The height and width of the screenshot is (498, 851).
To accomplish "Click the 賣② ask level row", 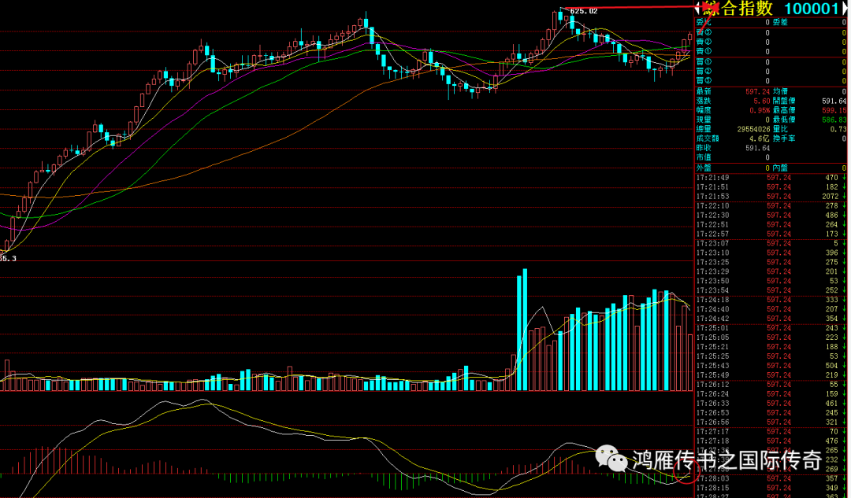I will pos(771,42).
